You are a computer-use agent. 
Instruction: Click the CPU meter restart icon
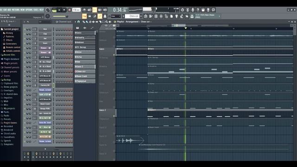click(x=182, y=10)
